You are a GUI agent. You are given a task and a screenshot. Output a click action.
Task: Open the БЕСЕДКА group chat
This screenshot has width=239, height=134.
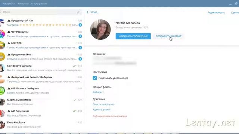click(41, 45)
